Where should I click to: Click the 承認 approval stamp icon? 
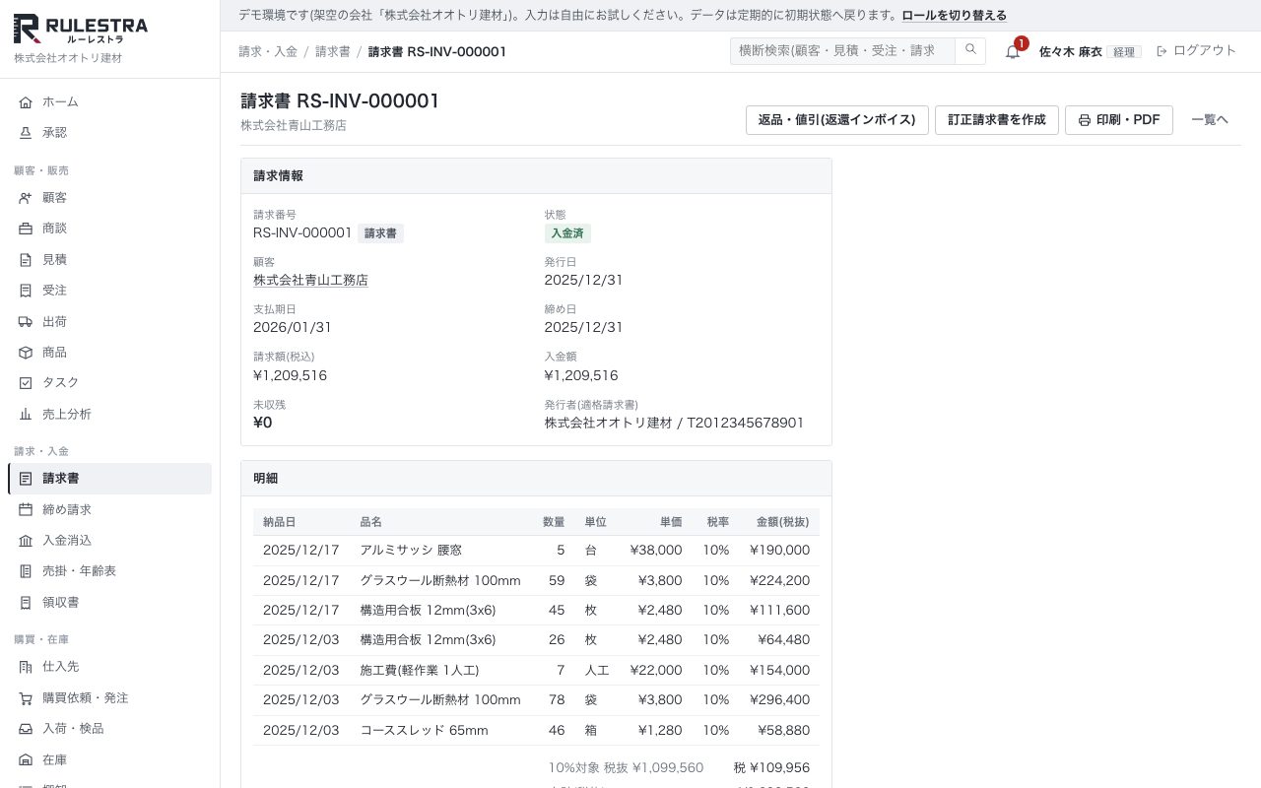pos(26,133)
